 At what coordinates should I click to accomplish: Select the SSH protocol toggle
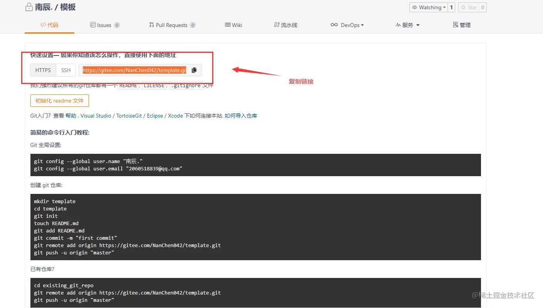(x=66, y=70)
